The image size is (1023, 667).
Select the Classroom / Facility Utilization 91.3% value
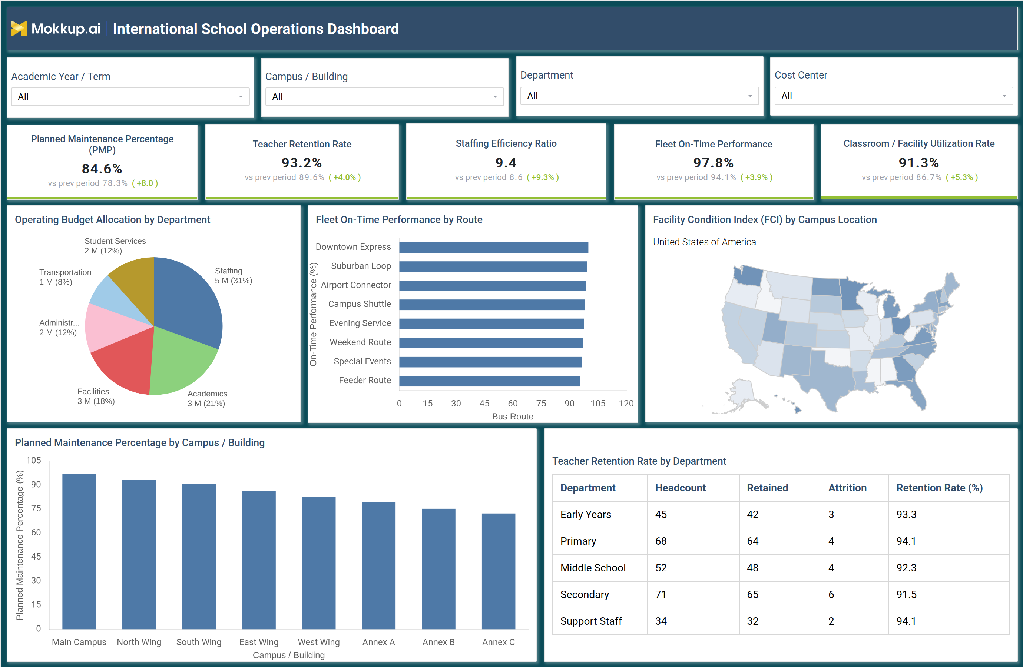pyautogui.click(x=918, y=163)
